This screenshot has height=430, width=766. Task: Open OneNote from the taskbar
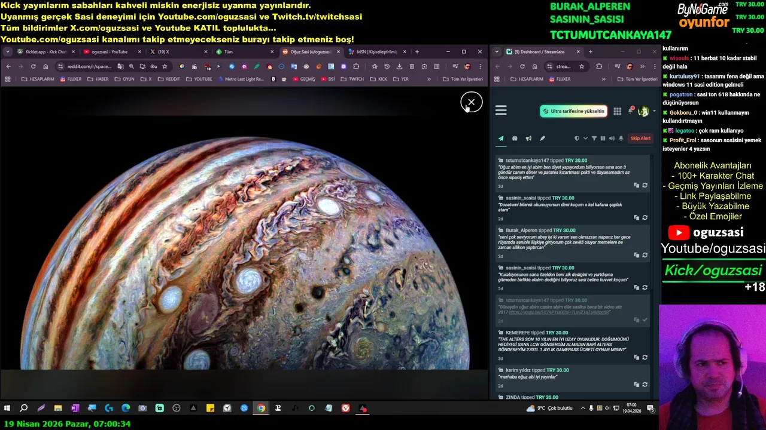pos(75,408)
